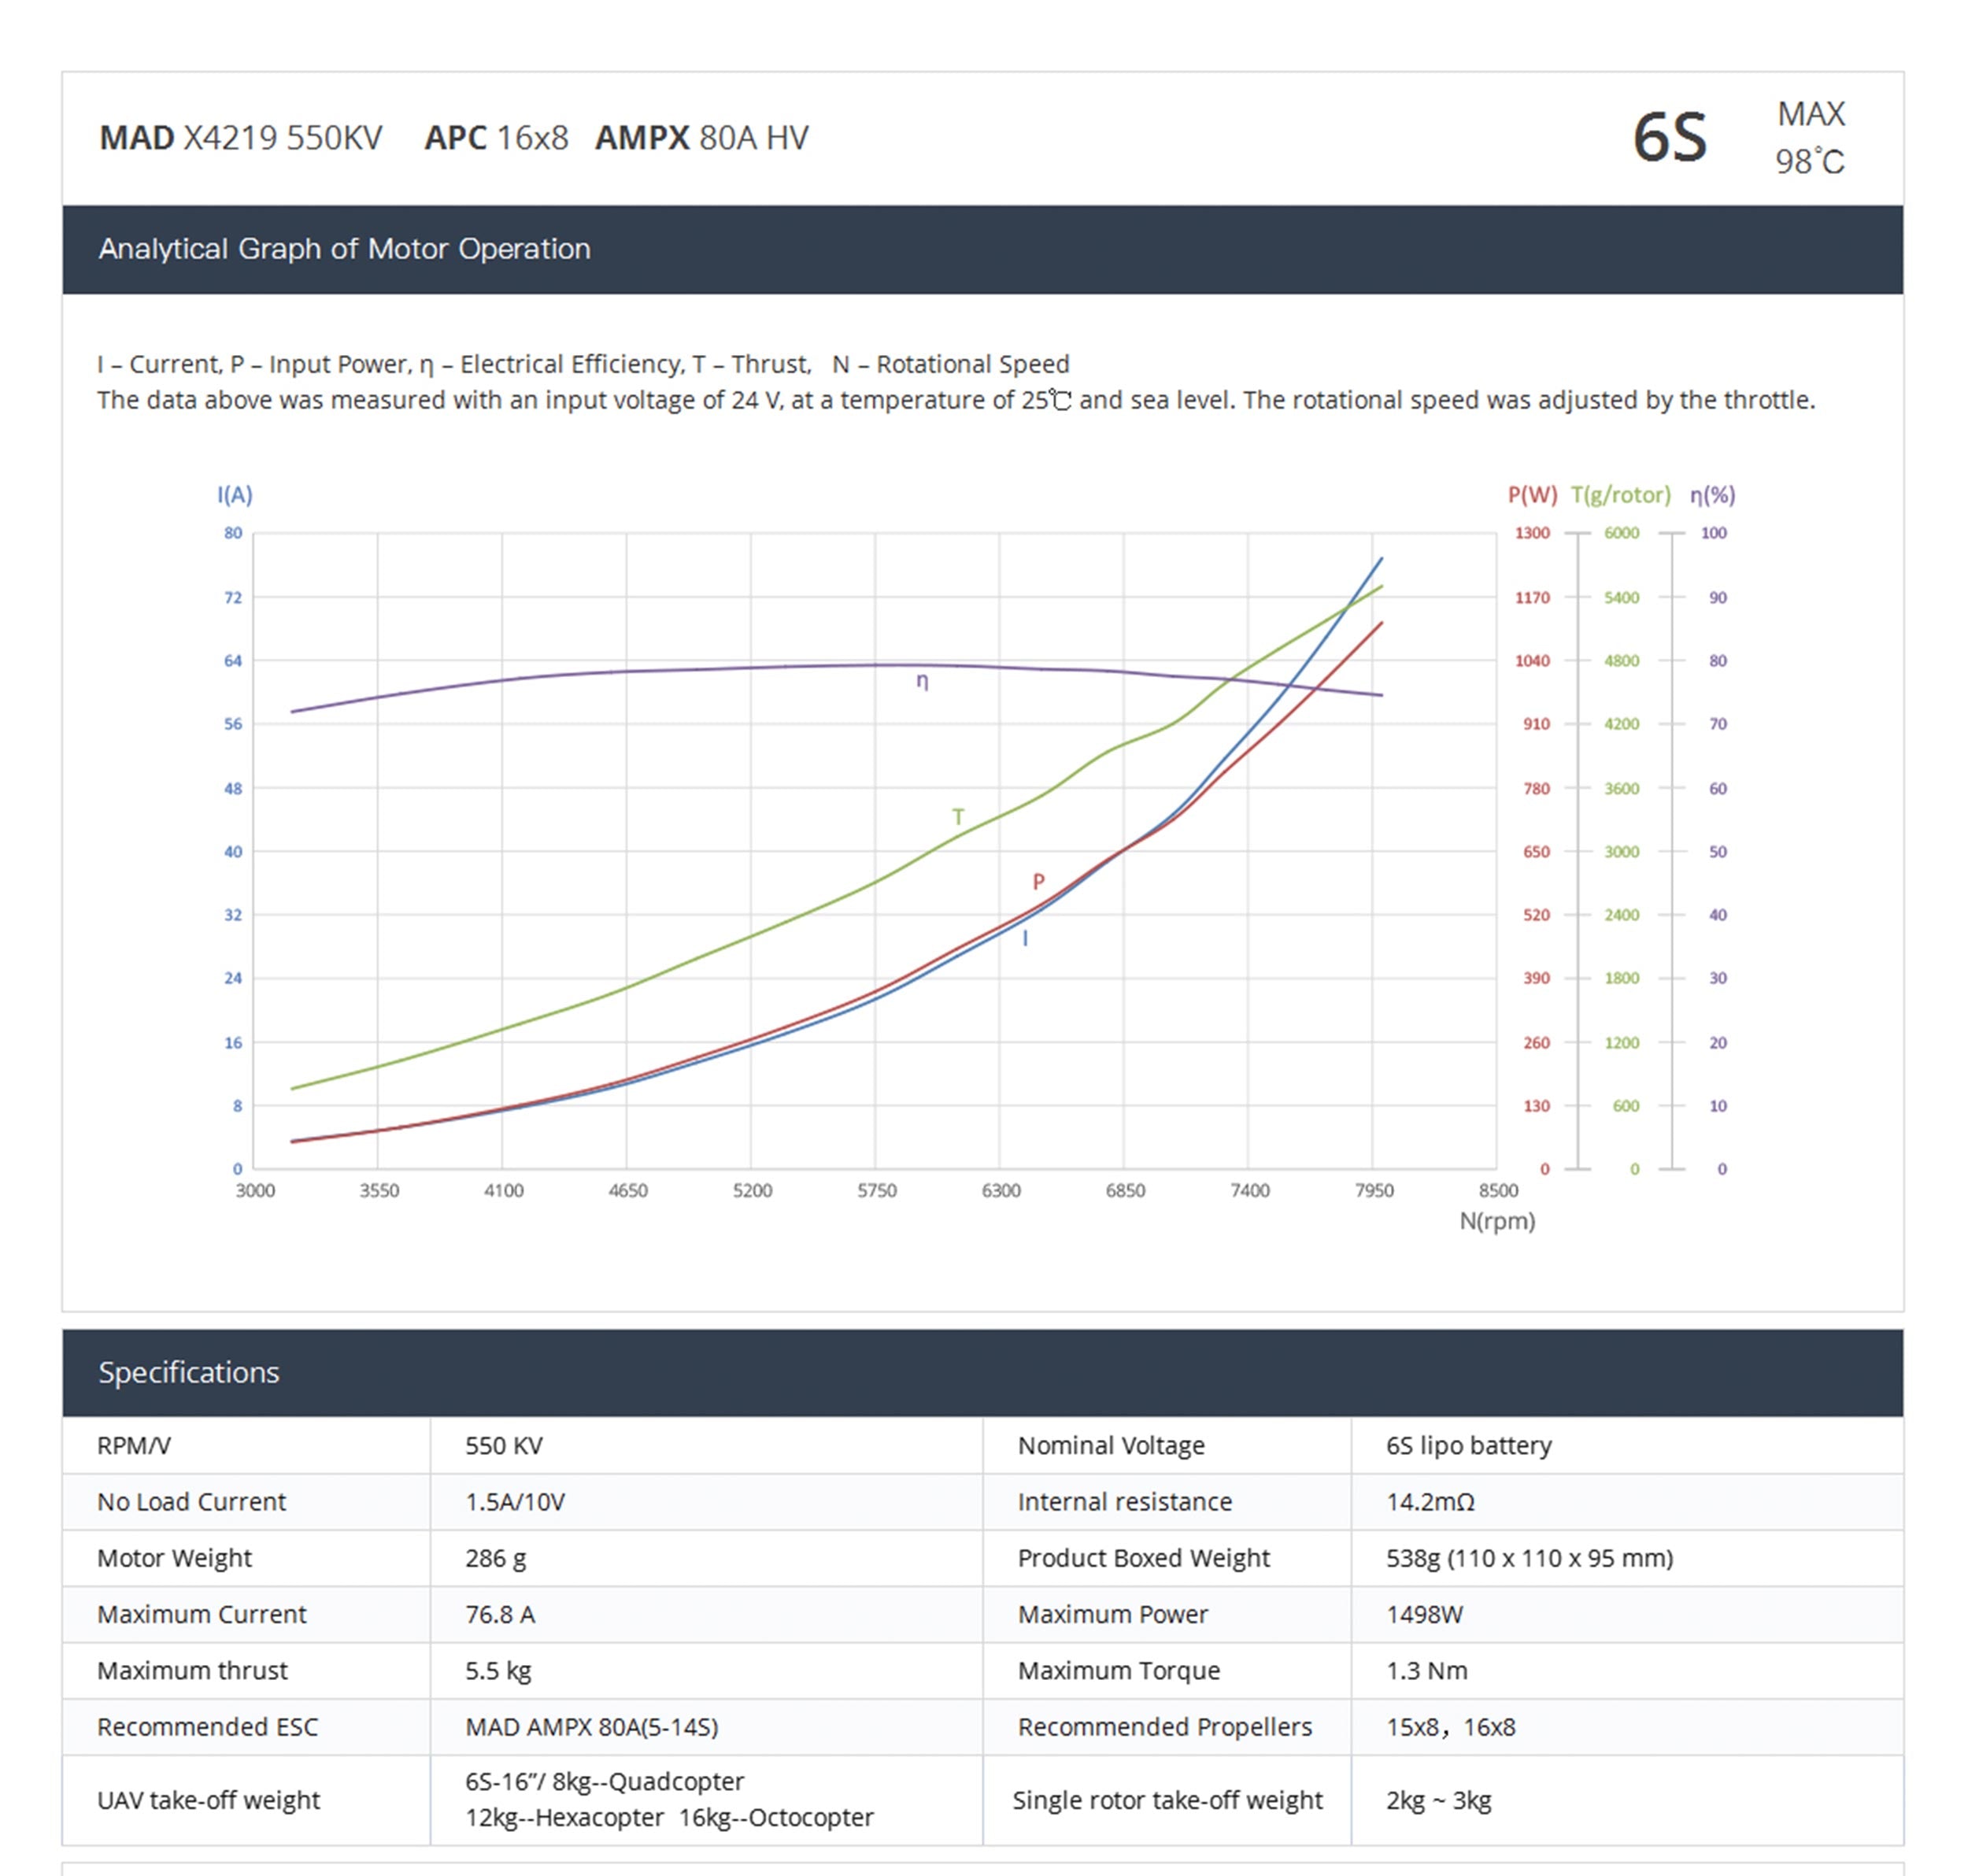
Task: Click the 'UAV take-off weight' row label
Action: [x=208, y=1800]
